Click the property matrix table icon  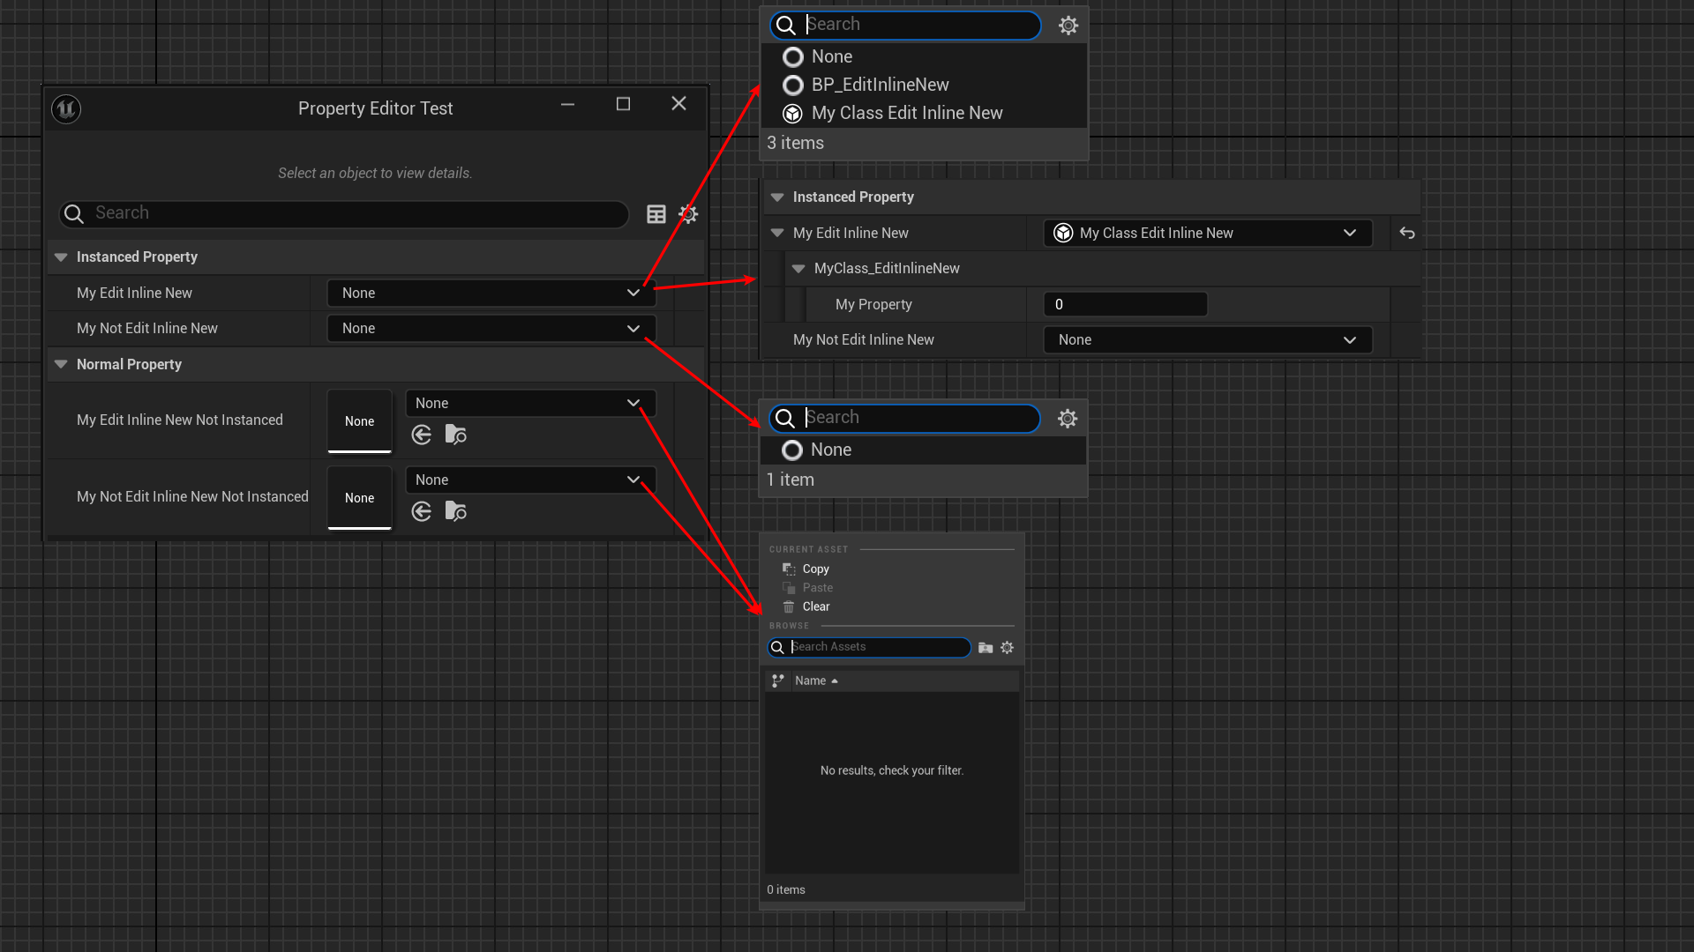656,214
